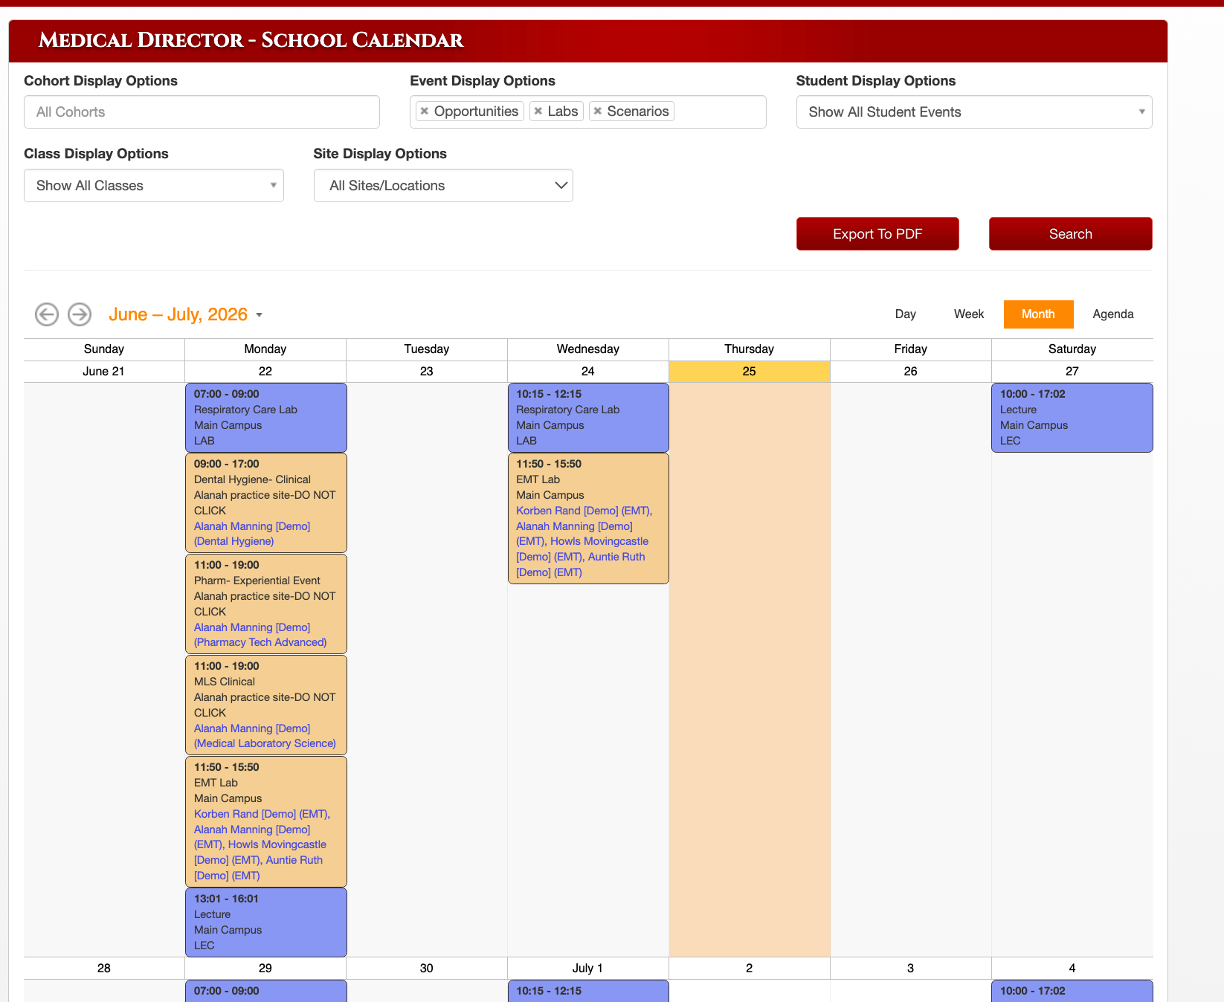Open Saturday June 27 Lecture event
The image size is (1224, 1002).
coord(1072,418)
